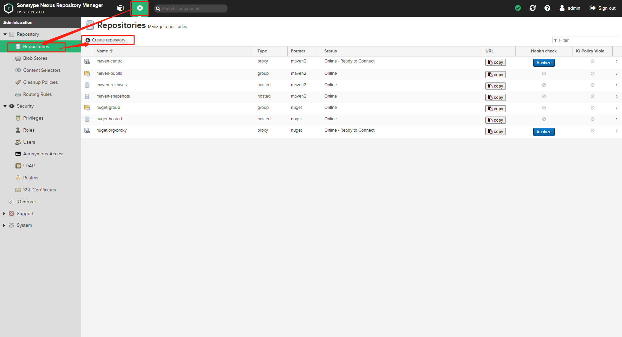
Task: Copy URL of nuget.org-proxy repository
Action: click(495, 132)
